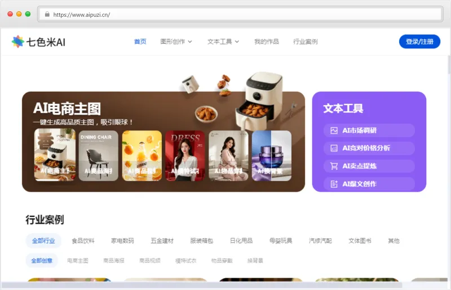Click the vertical page scrollbar

(x=449, y=65)
